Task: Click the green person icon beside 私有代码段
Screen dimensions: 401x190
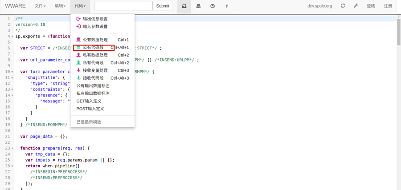Action: coord(78,63)
